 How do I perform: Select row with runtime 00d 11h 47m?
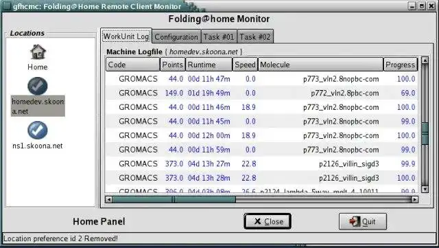261,79
